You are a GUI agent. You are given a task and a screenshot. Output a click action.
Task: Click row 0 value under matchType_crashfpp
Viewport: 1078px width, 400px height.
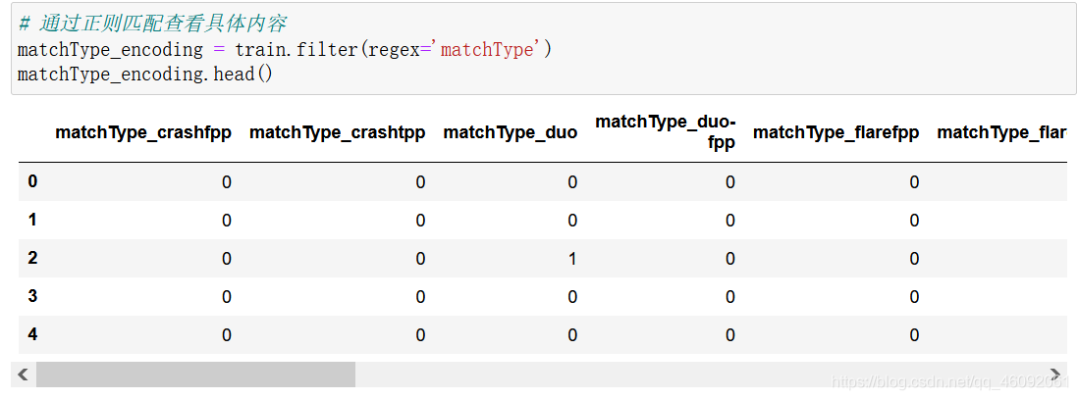[226, 182]
